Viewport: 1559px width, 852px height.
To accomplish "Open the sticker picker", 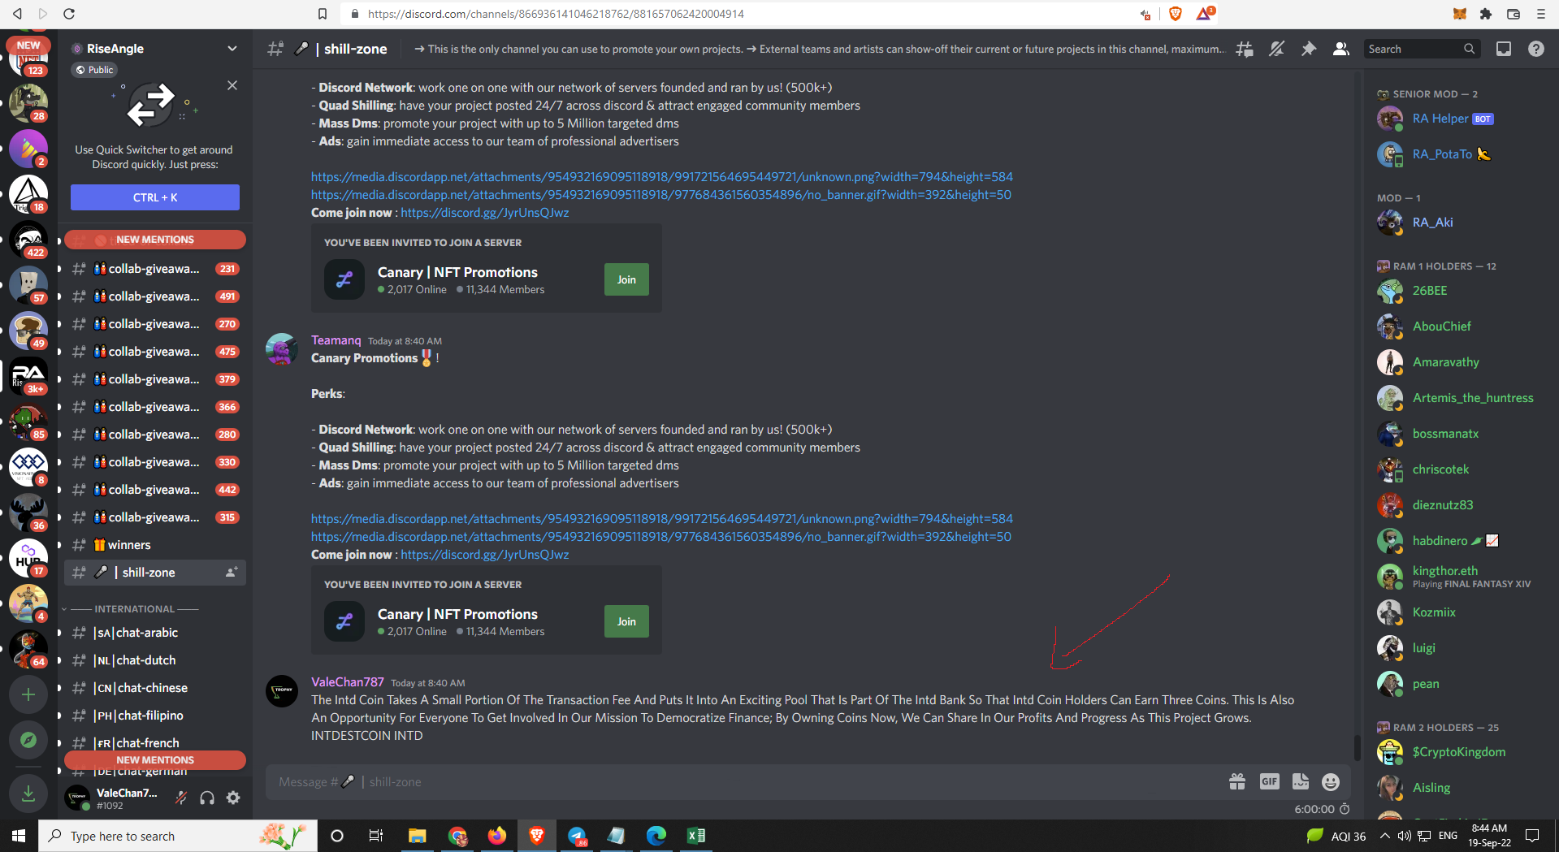I will [1301, 781].
